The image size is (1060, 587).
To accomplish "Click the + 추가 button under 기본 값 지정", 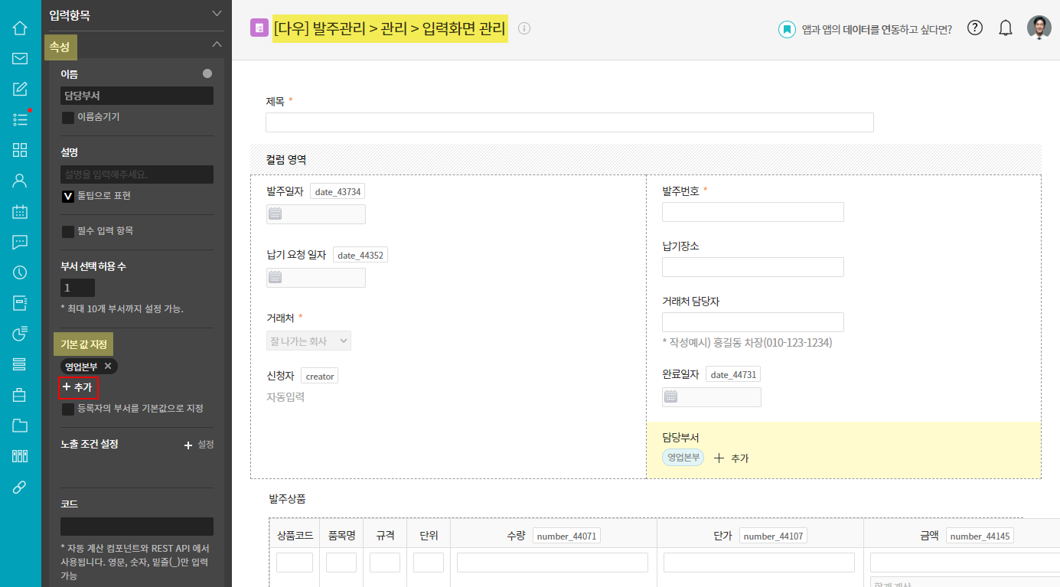I will (x=79, y=387).
